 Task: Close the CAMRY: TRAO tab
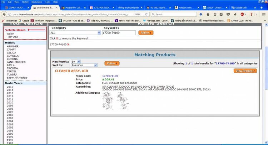[x=28, y=8]
